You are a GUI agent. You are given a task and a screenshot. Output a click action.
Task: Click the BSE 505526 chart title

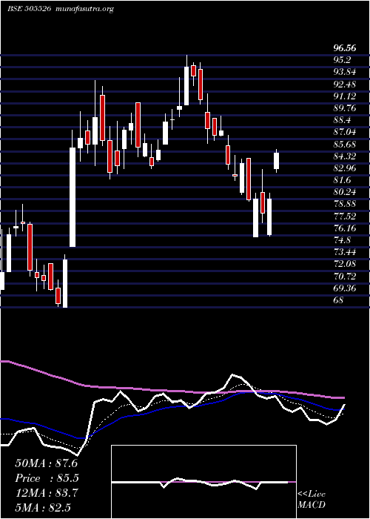coord(29,9)
